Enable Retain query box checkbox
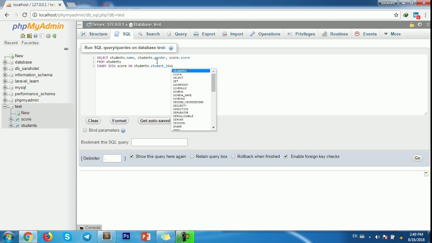Viewport: 432px width, 243px height. 192,157
